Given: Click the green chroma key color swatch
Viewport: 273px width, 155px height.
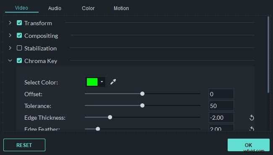Looking at the screenshot, I should point(92,81).
